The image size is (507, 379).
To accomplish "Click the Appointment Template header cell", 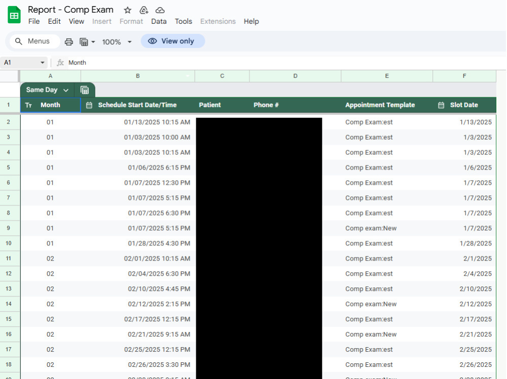I will [387, 105].
